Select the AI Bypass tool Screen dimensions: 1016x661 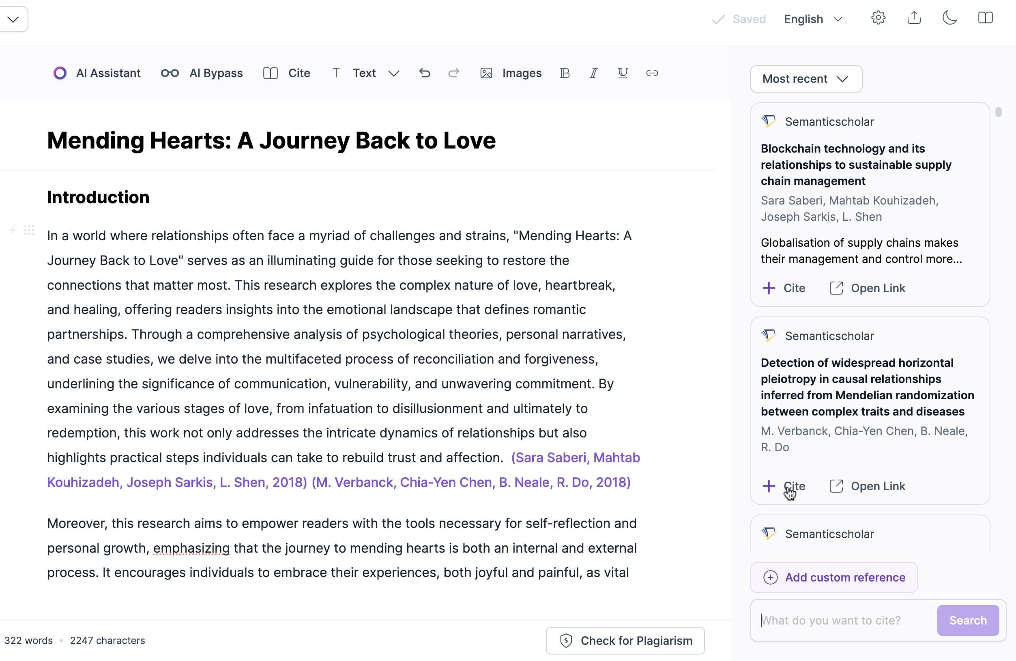(x=202, y=73)
